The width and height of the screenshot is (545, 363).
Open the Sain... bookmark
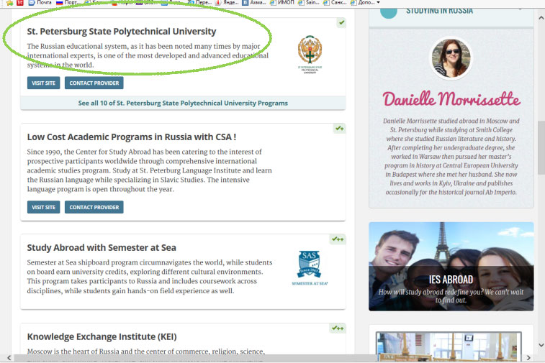tap(309, 2)
